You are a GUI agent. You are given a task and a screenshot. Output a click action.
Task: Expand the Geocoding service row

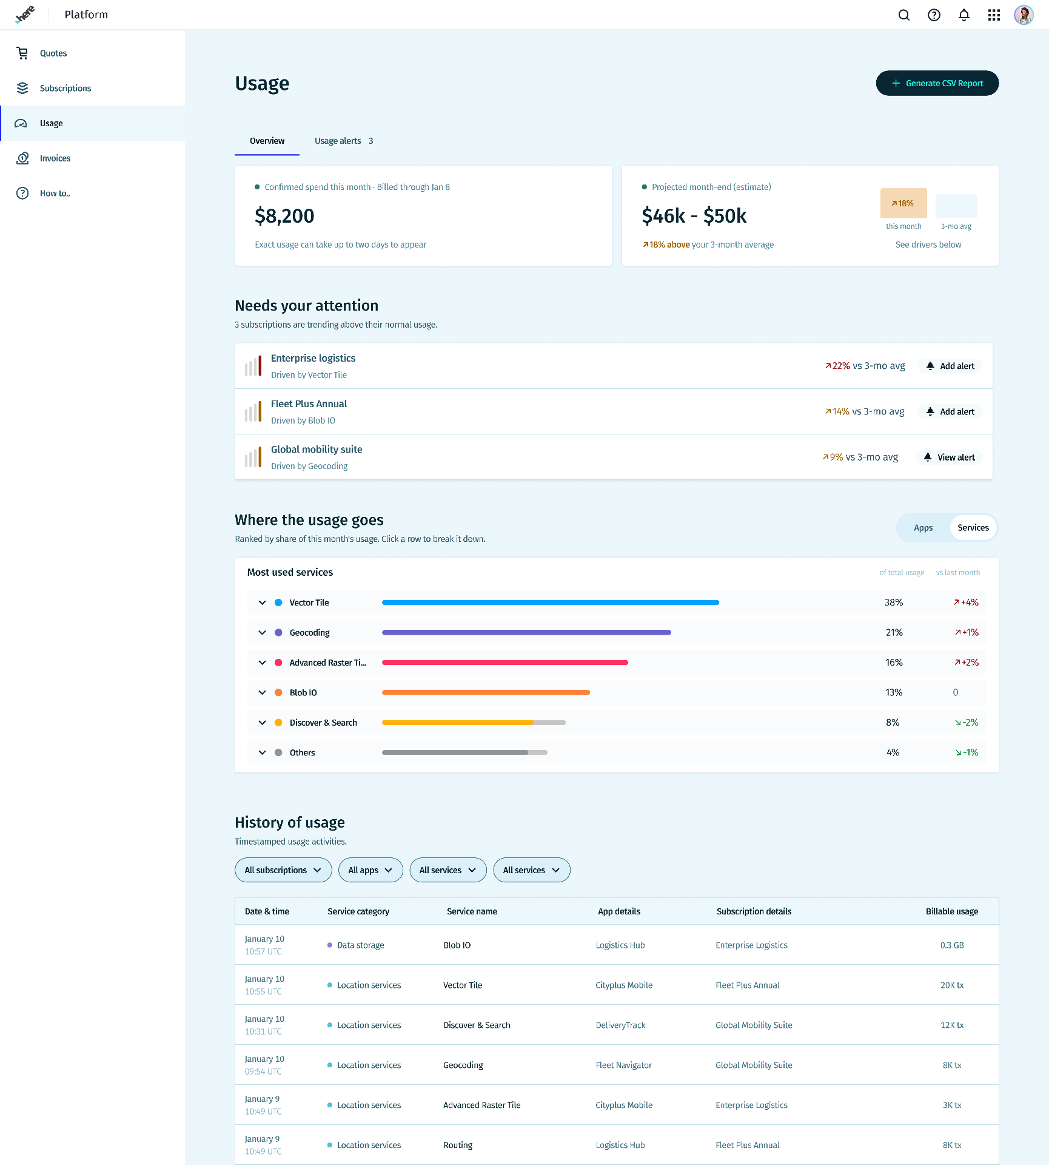pos(262,632)
